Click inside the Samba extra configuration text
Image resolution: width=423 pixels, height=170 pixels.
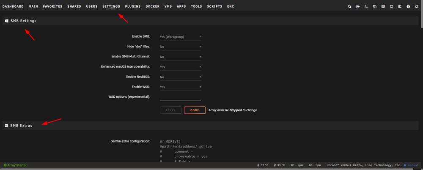coord(186,151)
